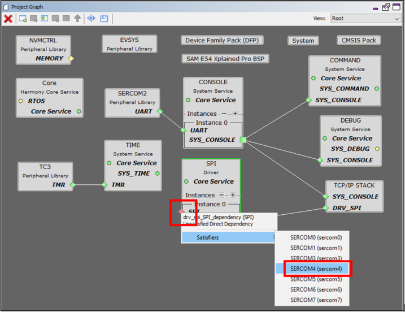
Task: Click green TMR diamond on TIME block
Action: pos(104,185)
